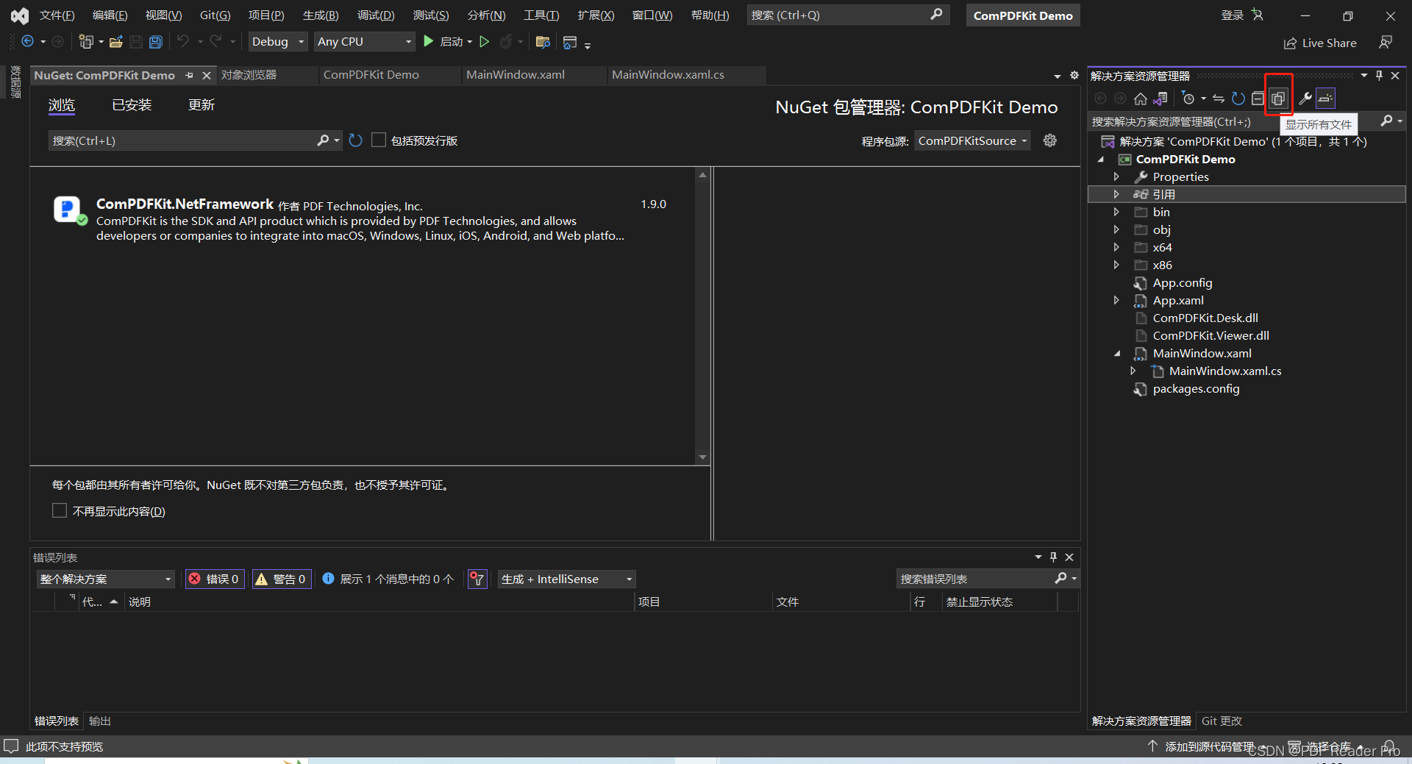The height and width of the screenshot is (764, 1412).
Task: Toggle Show All Files in Solution Explorer
Action: click(1278, 99)
